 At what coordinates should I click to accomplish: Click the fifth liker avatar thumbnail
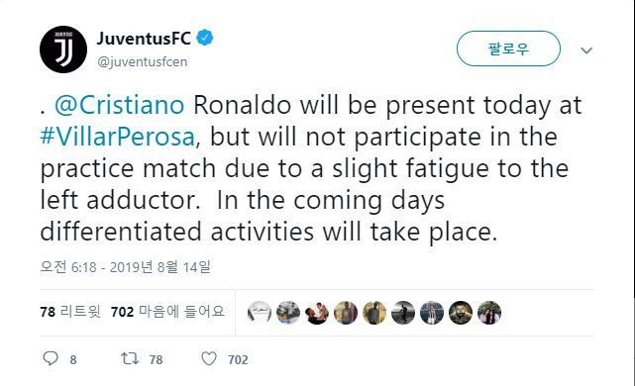point(374,313)
